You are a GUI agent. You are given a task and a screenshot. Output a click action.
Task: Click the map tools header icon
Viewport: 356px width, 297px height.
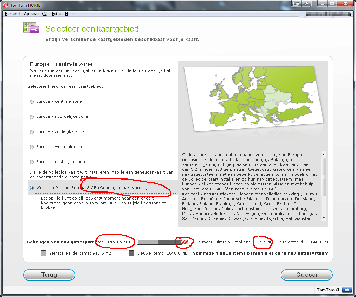(31, 28)
